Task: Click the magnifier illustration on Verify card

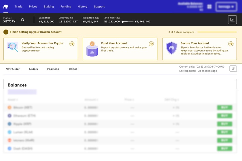Action: point(13,47)
